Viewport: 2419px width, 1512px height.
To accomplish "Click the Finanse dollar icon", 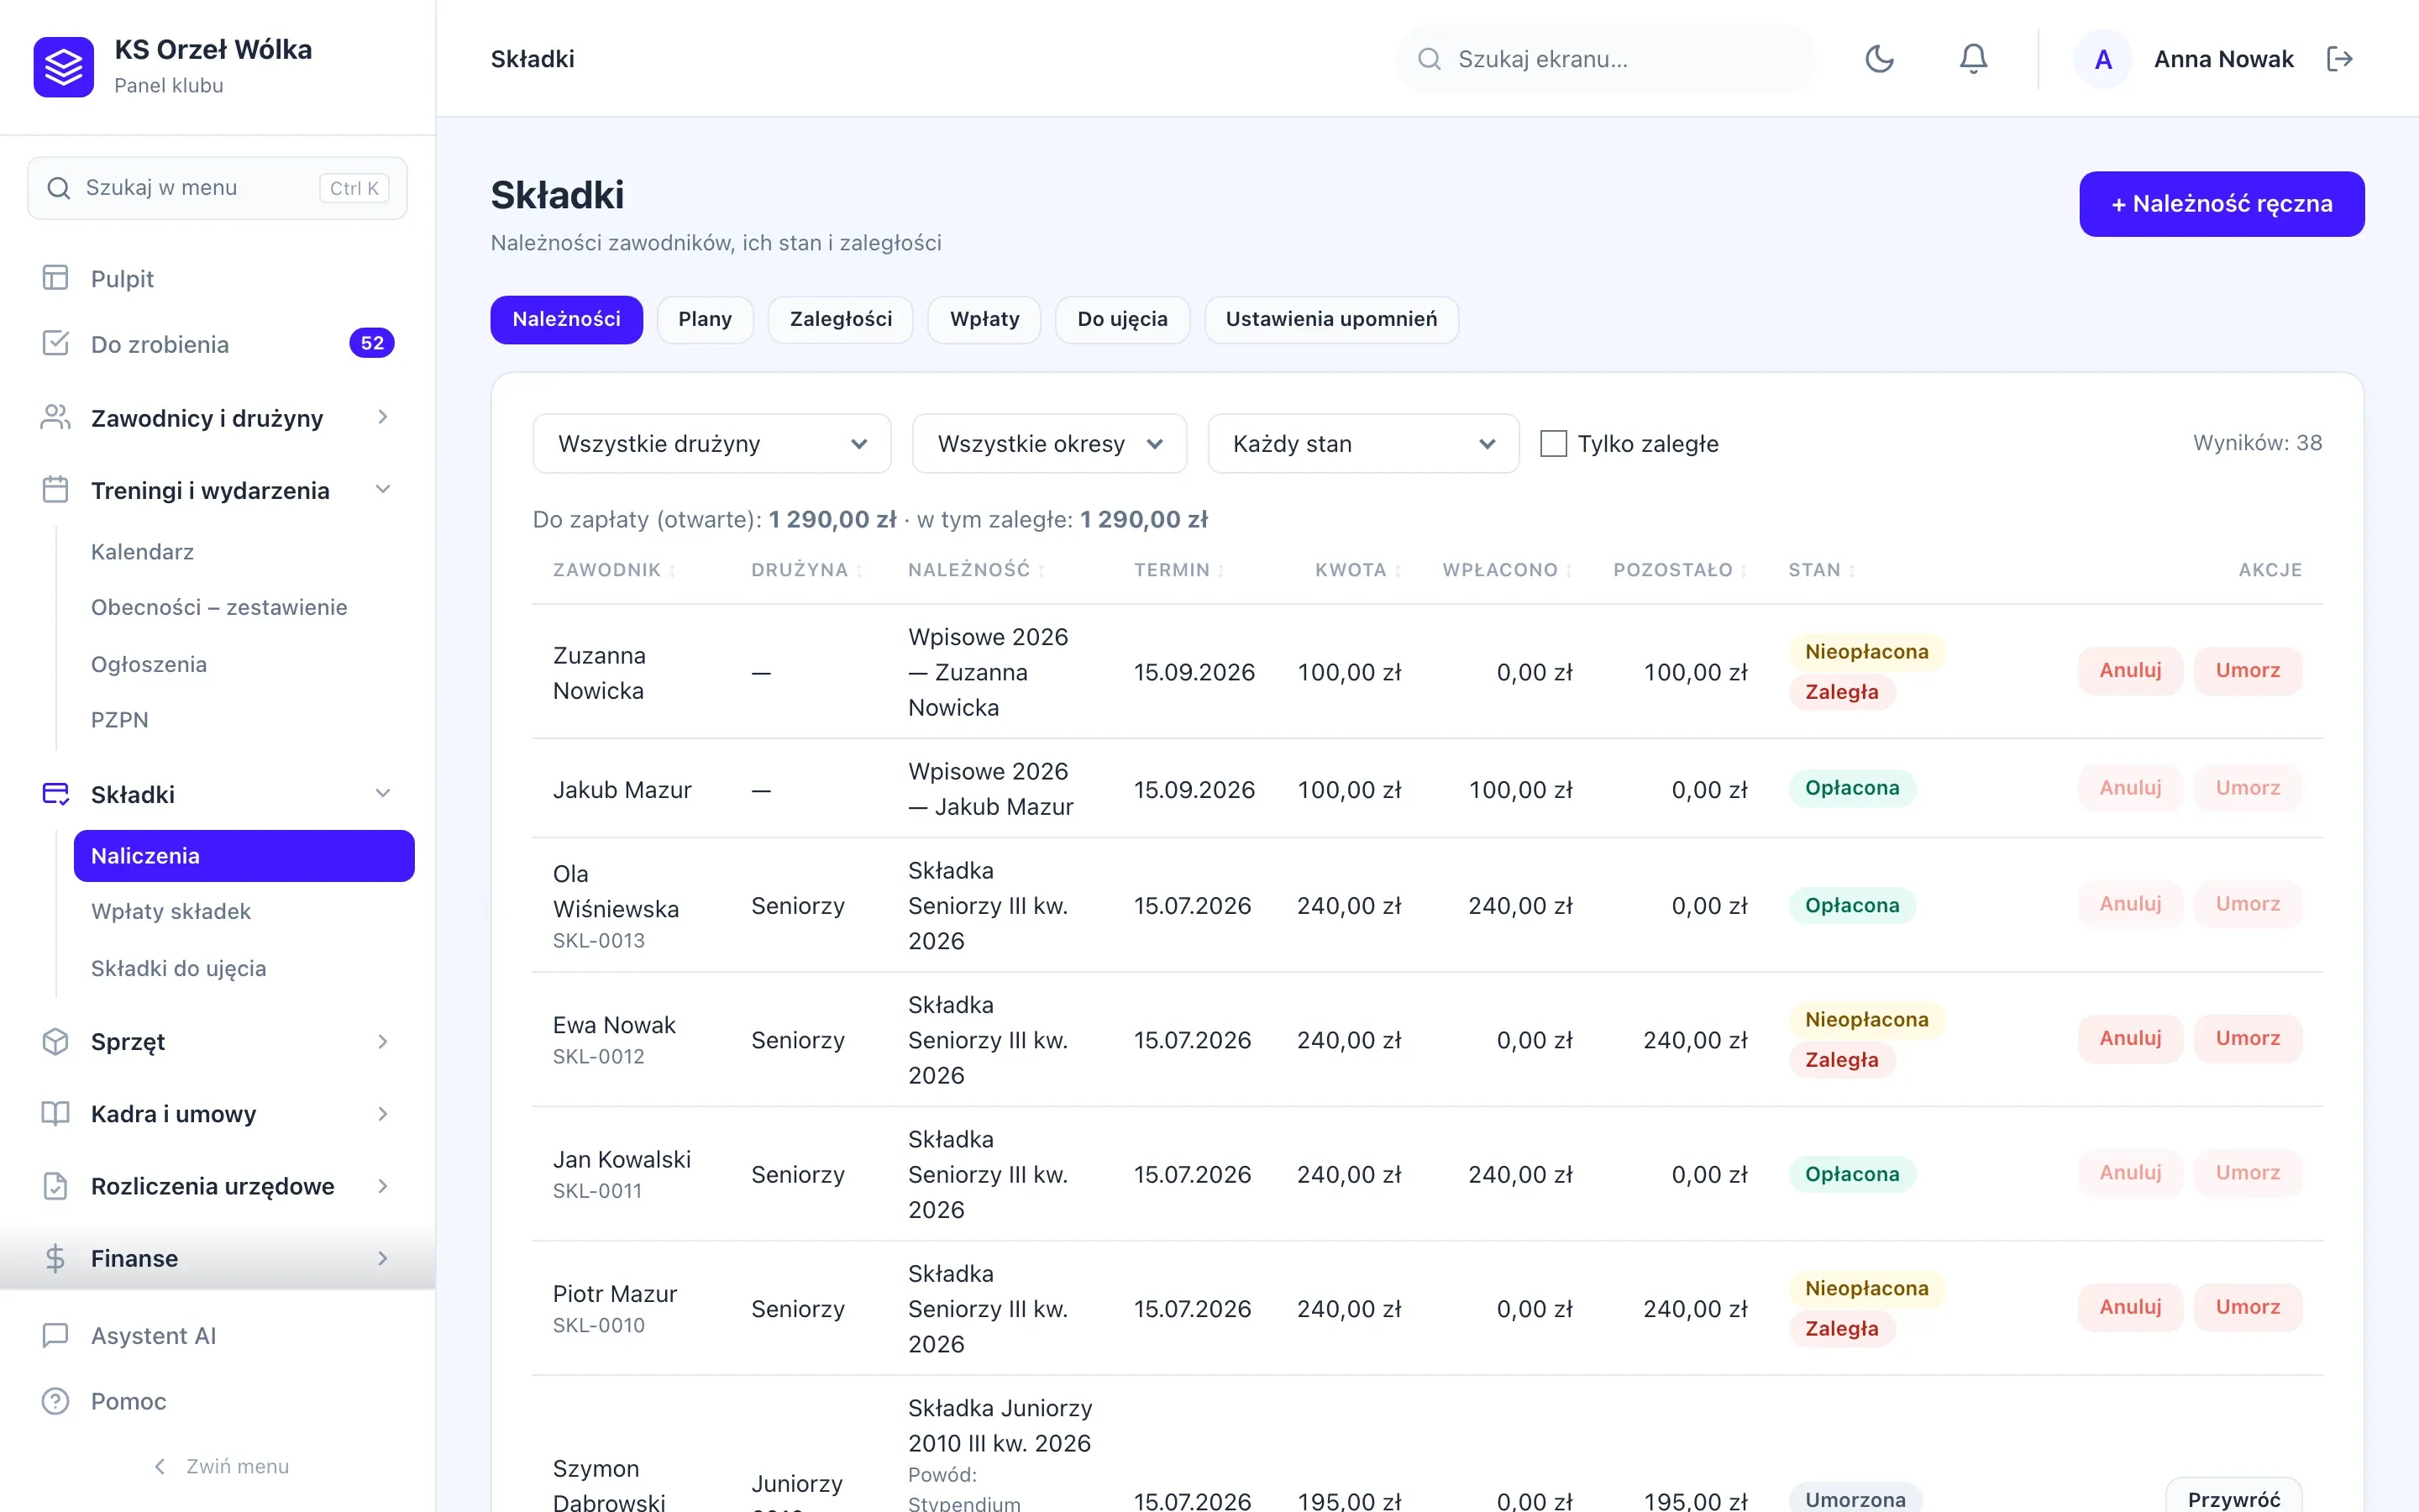I will tap(55, 1258).
